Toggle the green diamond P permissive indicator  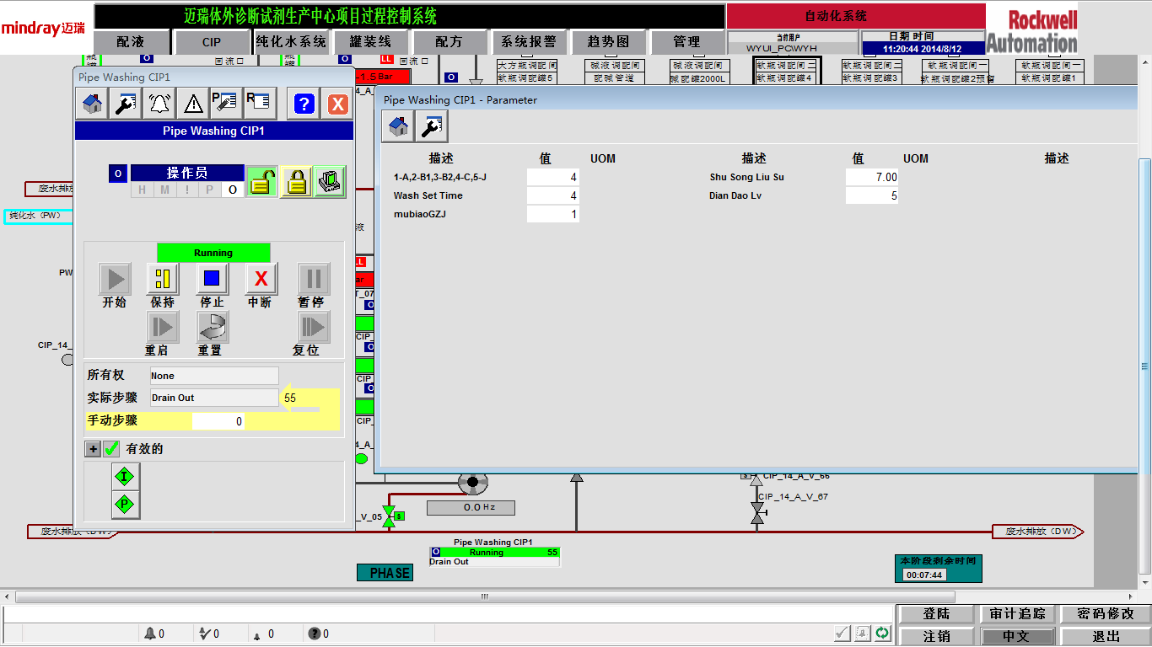click(126, 505)
